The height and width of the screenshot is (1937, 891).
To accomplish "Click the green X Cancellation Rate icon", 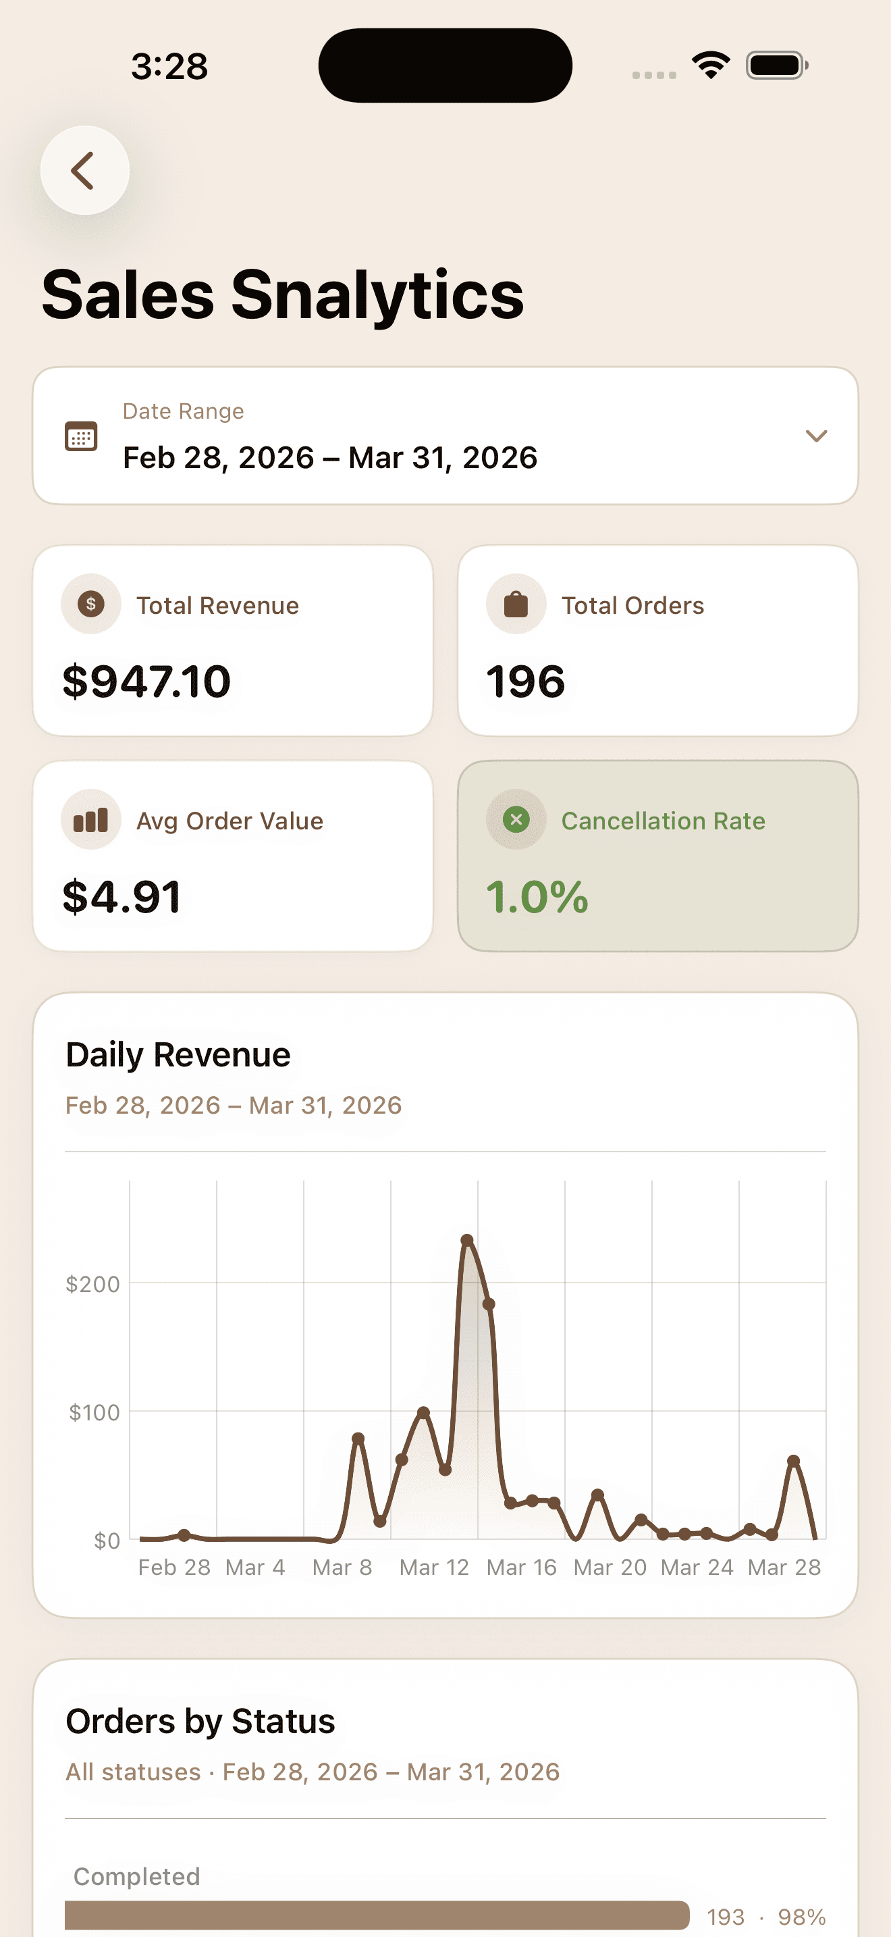I will pyautogui.click(x=516, y=820).
